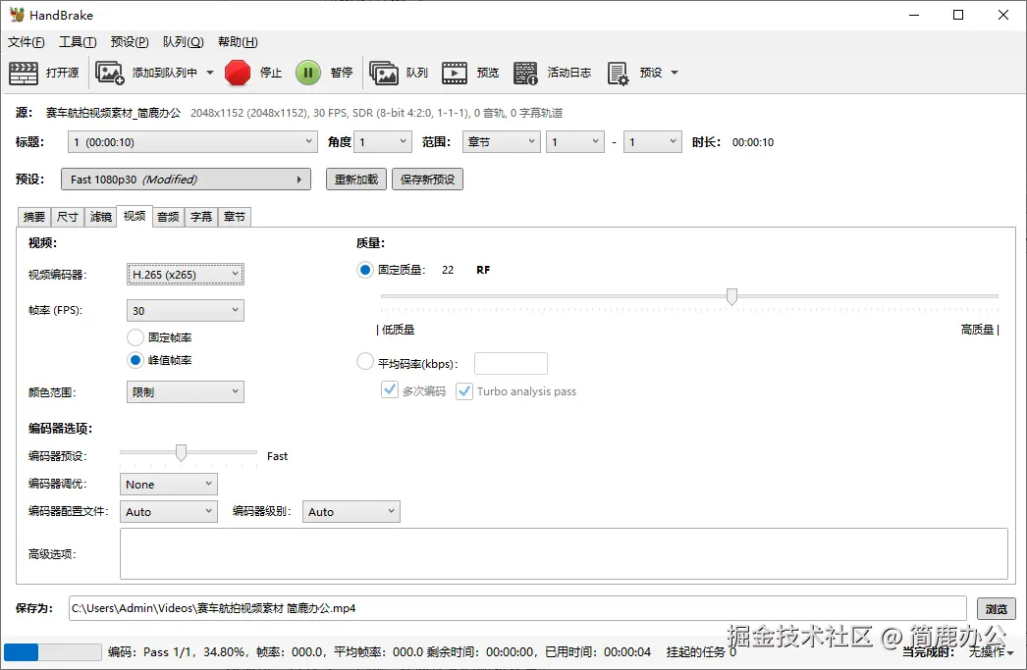Open the 文件(F) menu
The image size is (1027, 670).
27,42
